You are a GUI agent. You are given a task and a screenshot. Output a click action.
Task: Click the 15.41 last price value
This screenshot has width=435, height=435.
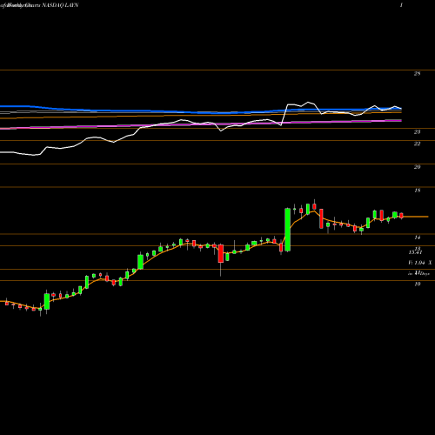point(415,252)
